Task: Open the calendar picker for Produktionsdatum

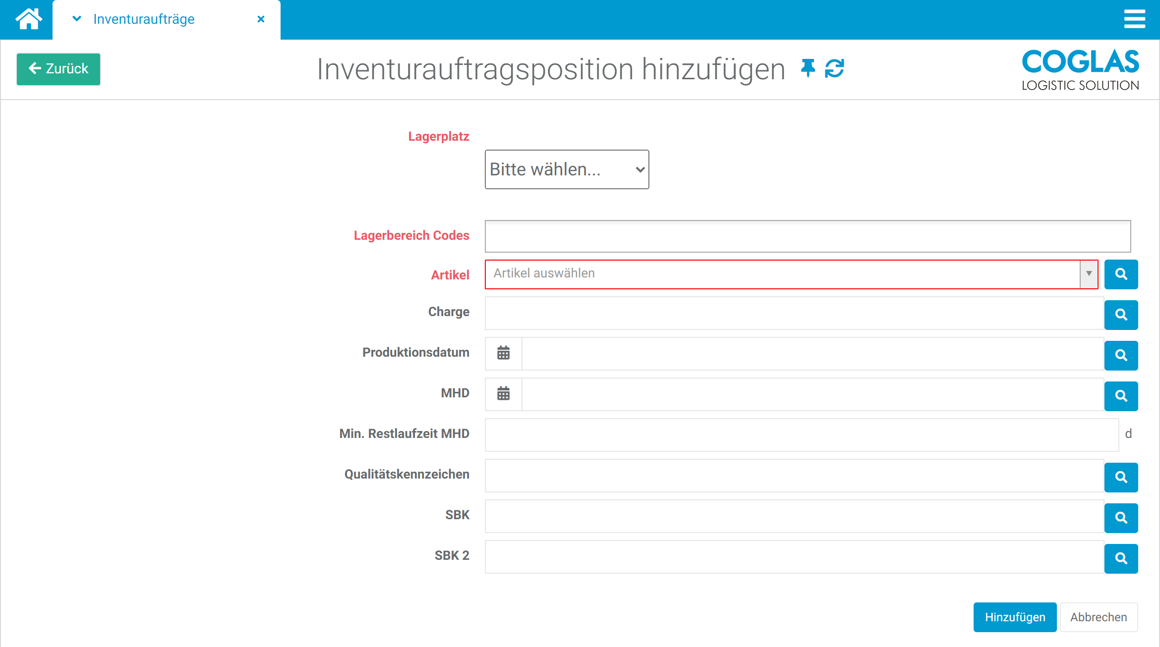Action: coord(503,353)
